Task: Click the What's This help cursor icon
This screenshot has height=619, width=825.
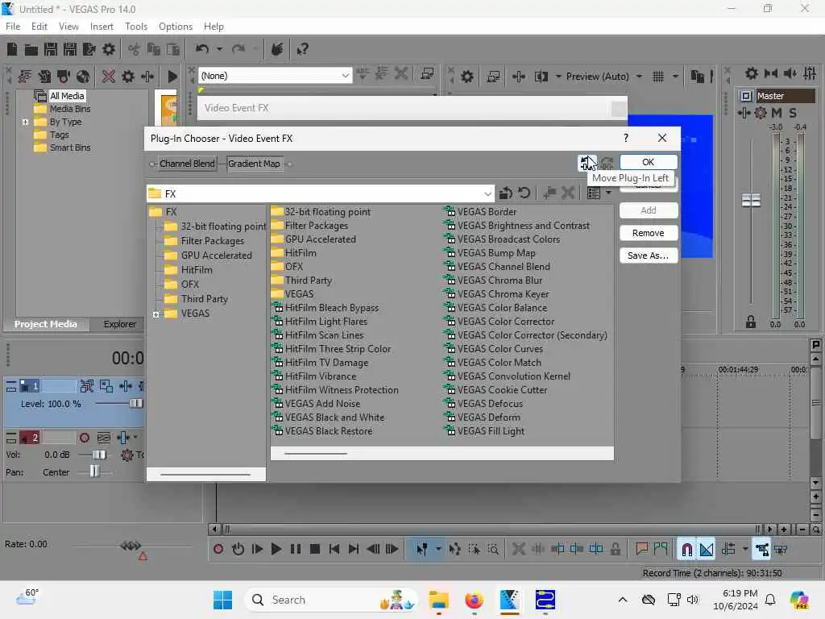Action: (x=302, y=49)
